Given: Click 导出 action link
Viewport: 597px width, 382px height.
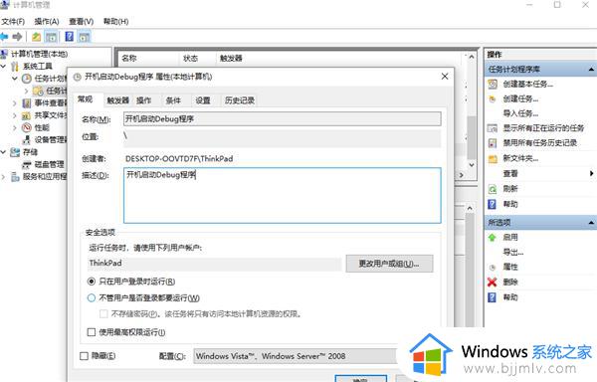Looking at the screenshot, I should (513, 252).
